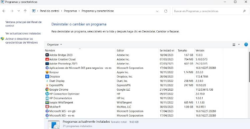Go forward with the right arrow
The height and width of the screenshot is (129, 250).
(x=12, y=11)
